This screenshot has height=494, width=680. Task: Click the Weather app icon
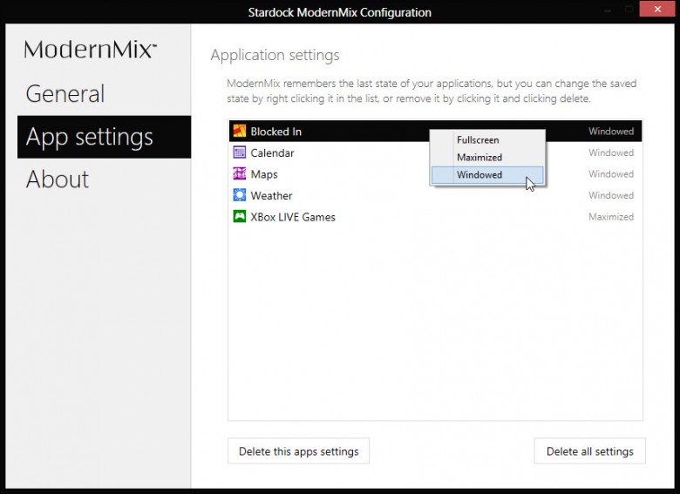pos(240,195)
